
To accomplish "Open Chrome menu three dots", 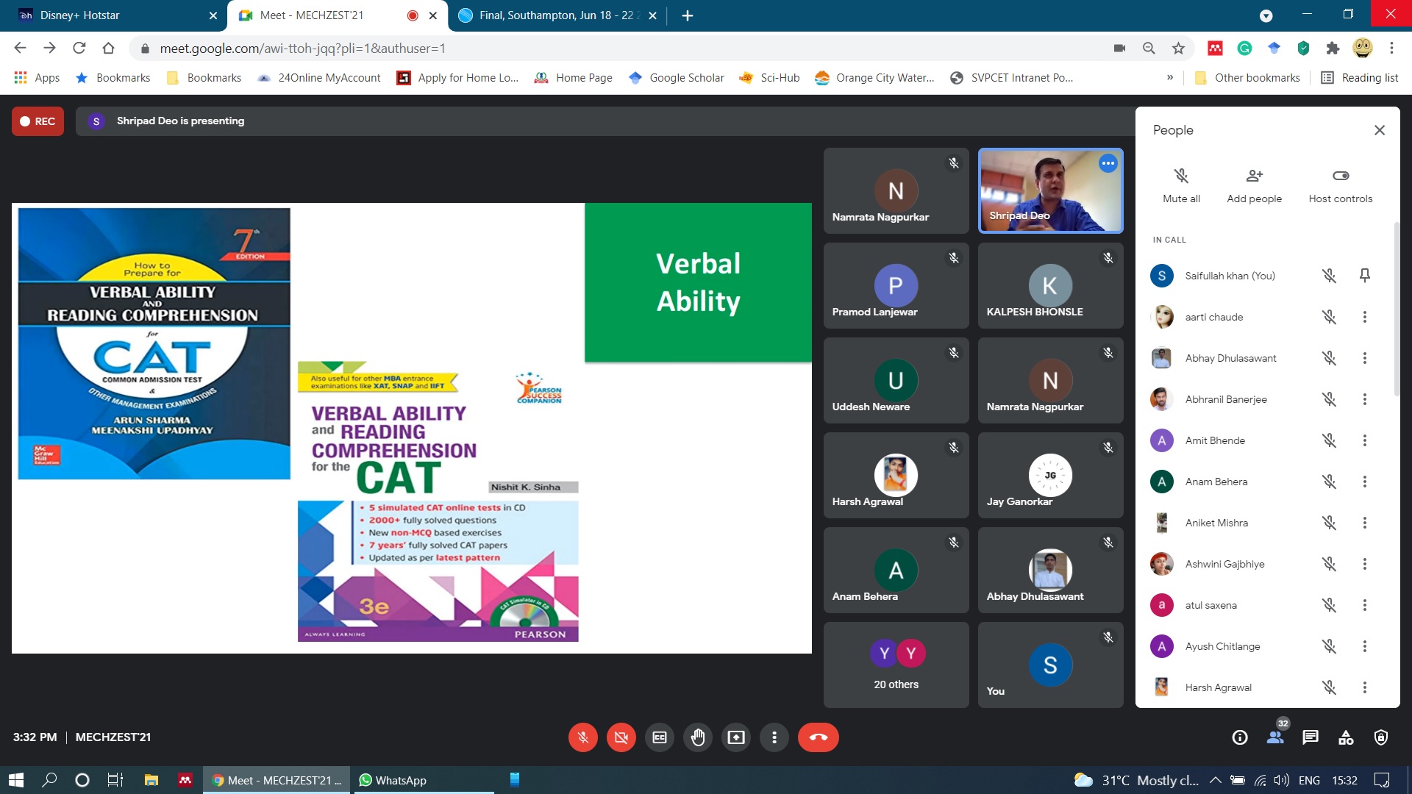I will (x=1391, y=49).
